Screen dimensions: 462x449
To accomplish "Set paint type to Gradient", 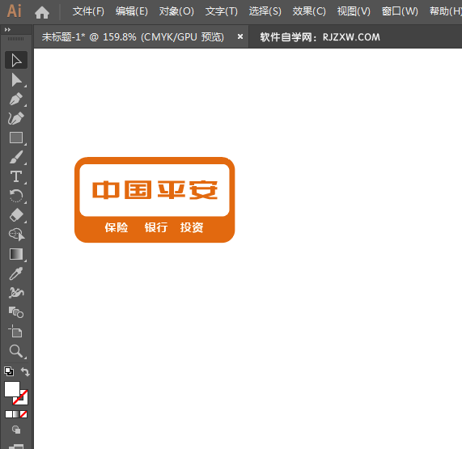I will (x=16, y=414).
